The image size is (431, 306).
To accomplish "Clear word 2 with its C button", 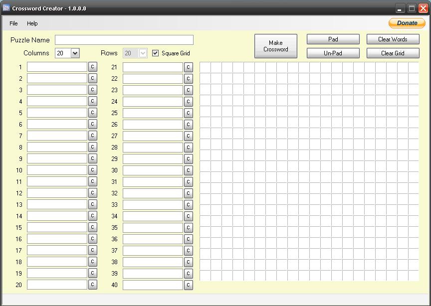I will [93, 78].
